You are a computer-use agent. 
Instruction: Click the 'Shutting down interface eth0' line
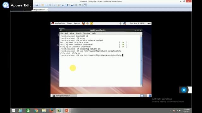click(x=74, y=43)
